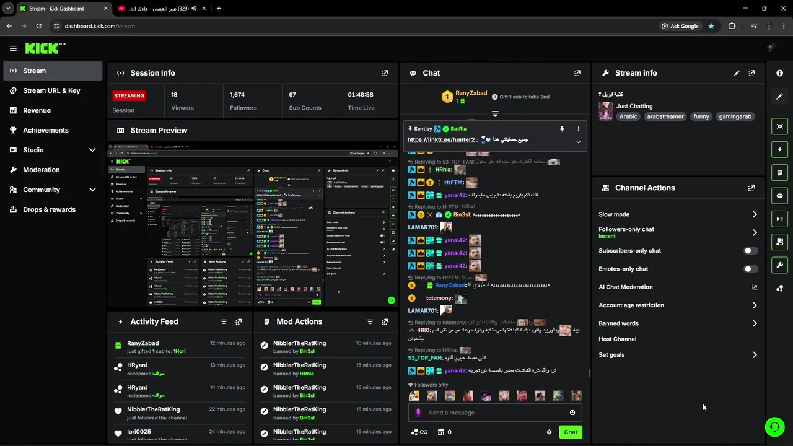Send message with green Chat button
The image size is (793, 446).
click(571, 432)
